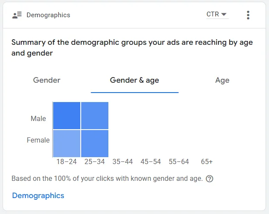Image resolution: width=269 pixels, height=214 pixels.
Task: Click the Female row label
Action: pos(39,140)
